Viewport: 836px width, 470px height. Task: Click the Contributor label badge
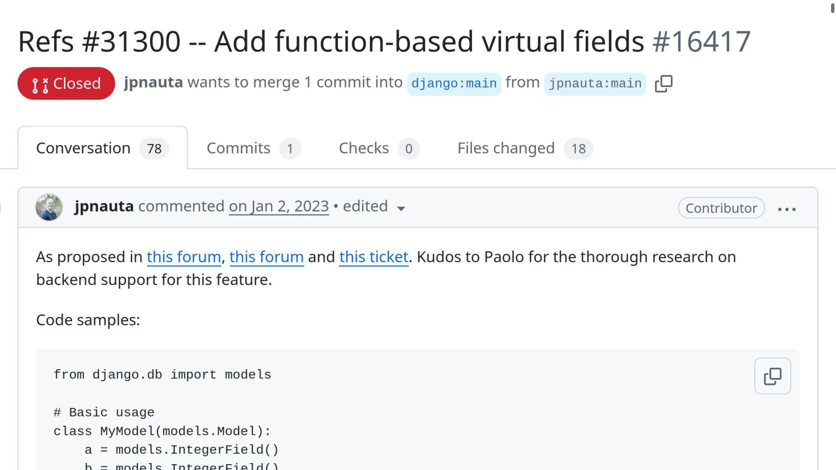pos(721,208)
